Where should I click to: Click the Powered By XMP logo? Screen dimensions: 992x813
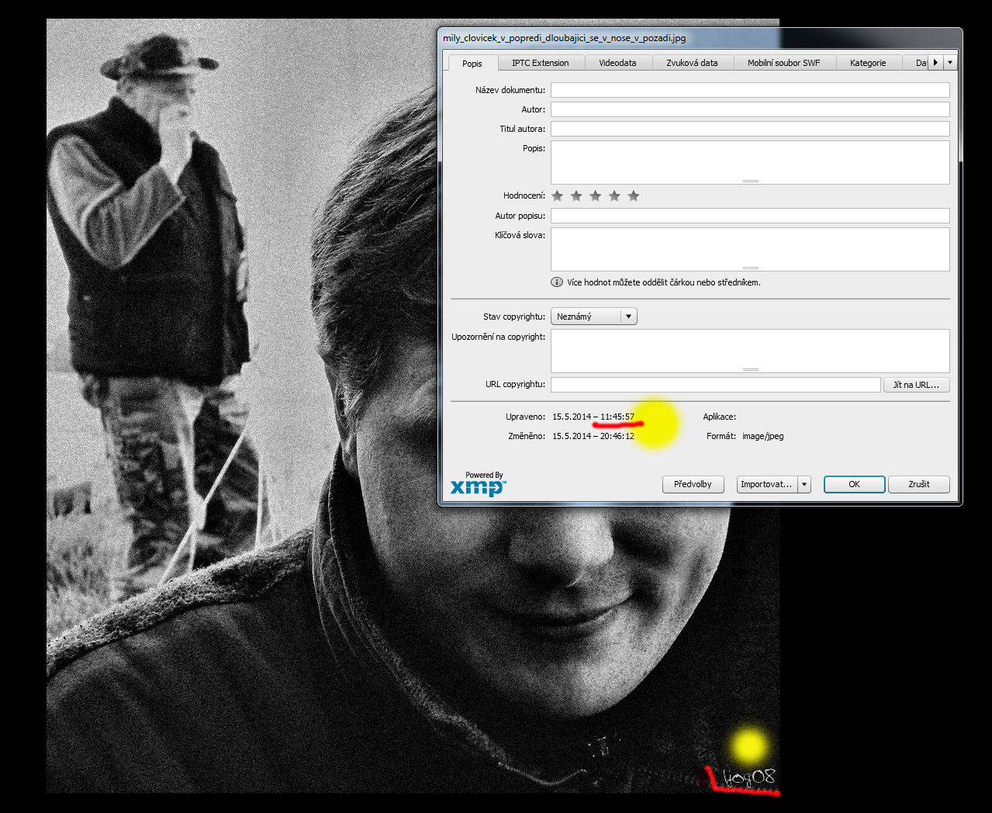[478, 484]
